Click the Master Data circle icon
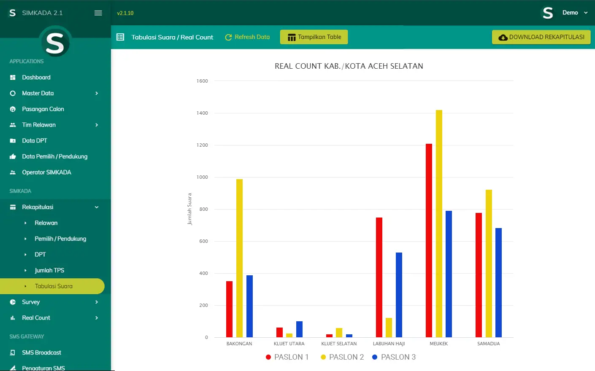 (x=13, y=93)
